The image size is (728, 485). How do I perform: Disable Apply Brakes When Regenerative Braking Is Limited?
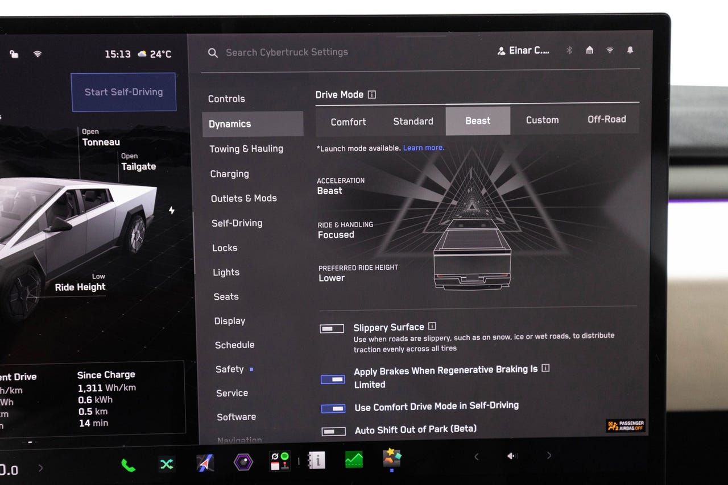(x=333, y=379)
